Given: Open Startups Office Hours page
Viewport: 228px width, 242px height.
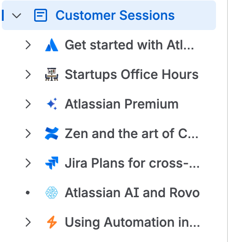Looking at the screenshot, I should point(132,74).
